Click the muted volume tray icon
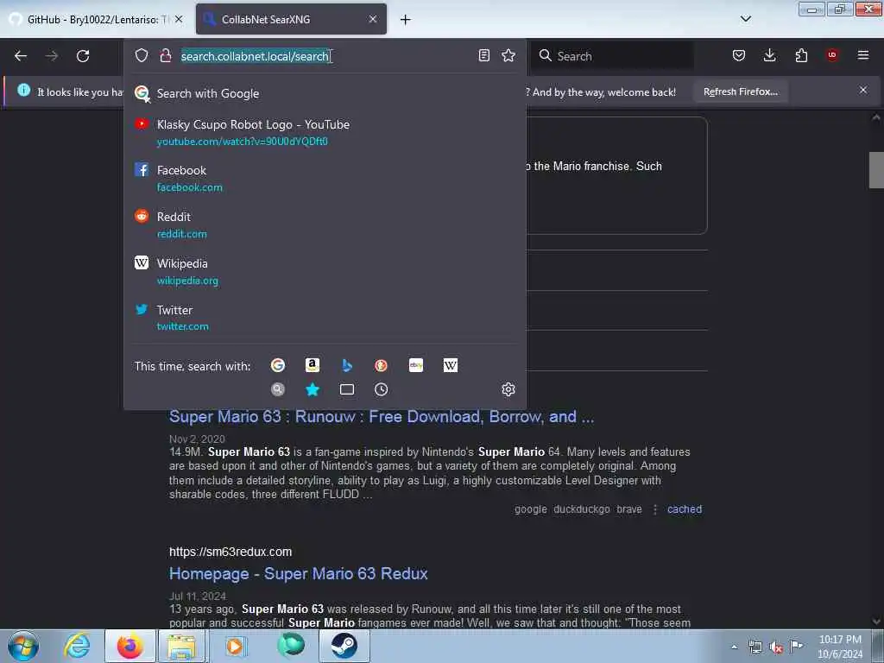The image size is (884, 663). tap(776, 647)
